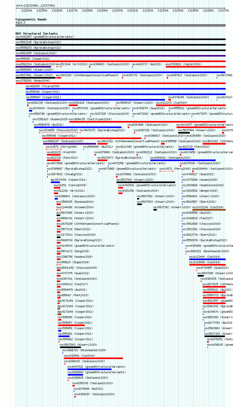Screen dimensions: 233x407
Task: Click the DGV Structural Variants track title
Action: (x=37, y=34)
